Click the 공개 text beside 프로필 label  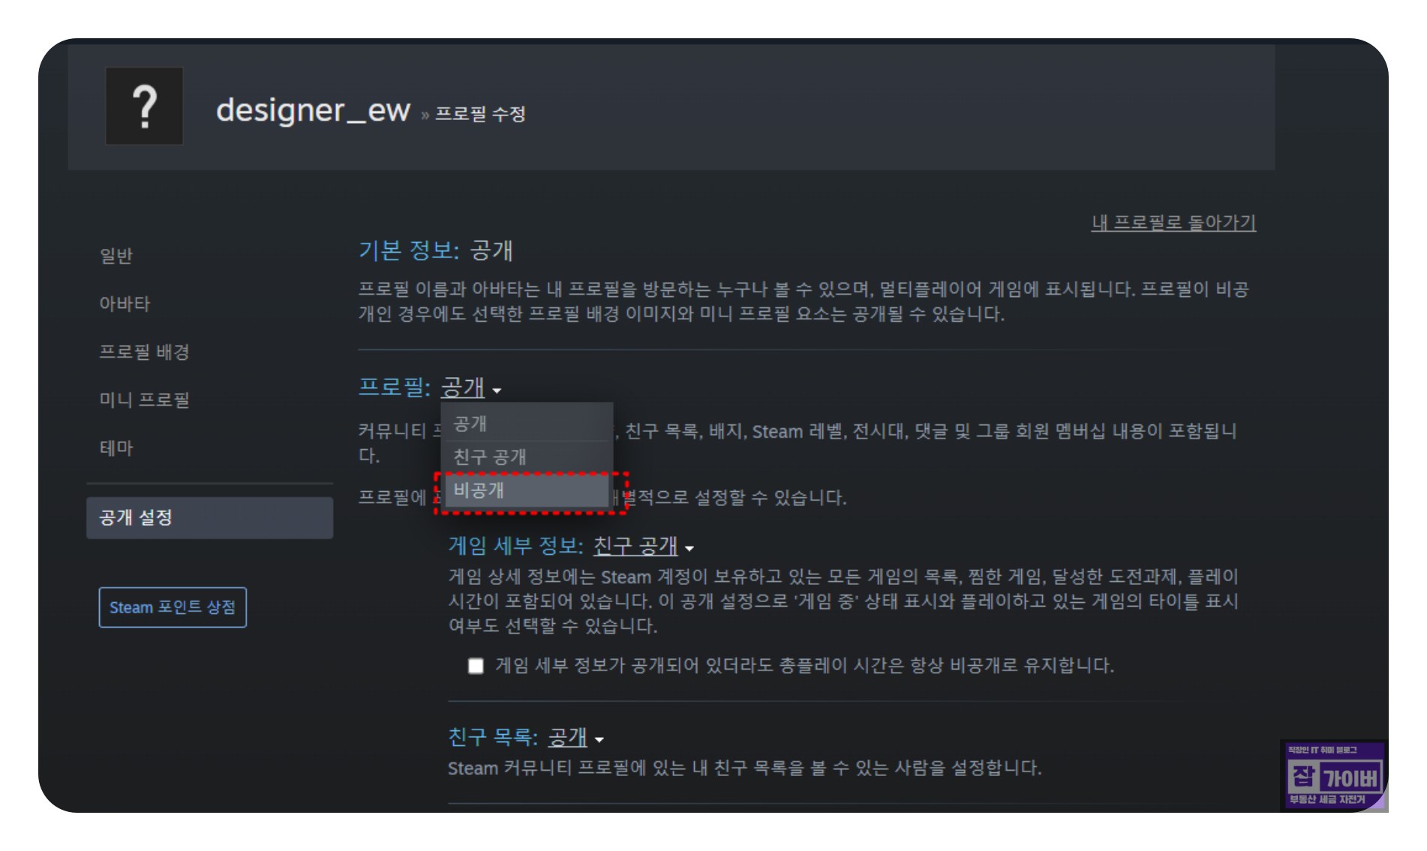pyautogui.click(x=462, y=388)
